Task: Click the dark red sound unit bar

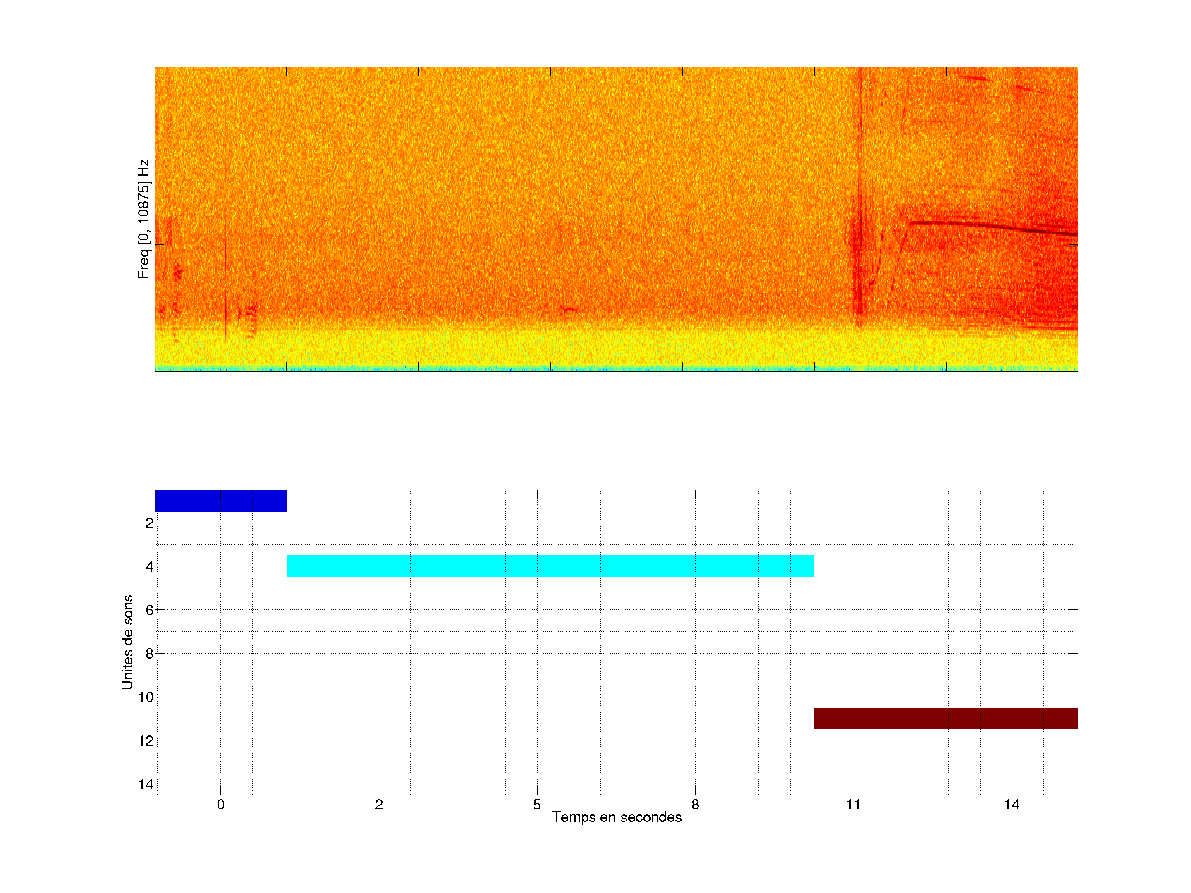Action: [x=945, y=718]
